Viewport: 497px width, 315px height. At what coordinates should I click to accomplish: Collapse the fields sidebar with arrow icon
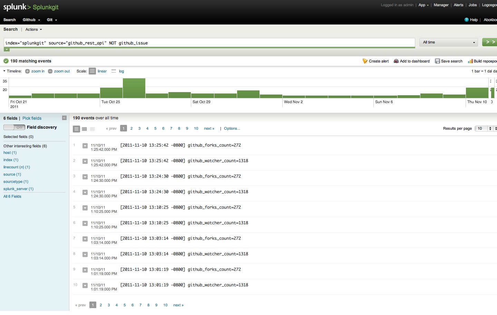pyautogui.click(x=64, y=118)
